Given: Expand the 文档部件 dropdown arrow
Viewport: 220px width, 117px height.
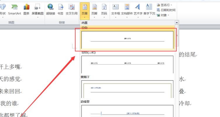Looking at the screenshot, I should point(127,18).
